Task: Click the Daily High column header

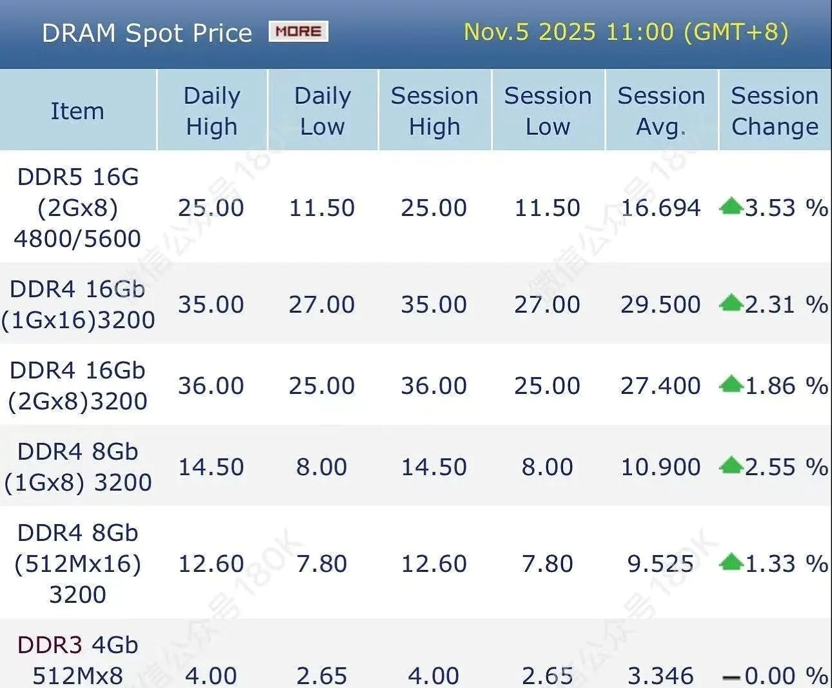Action: [212, 111]
